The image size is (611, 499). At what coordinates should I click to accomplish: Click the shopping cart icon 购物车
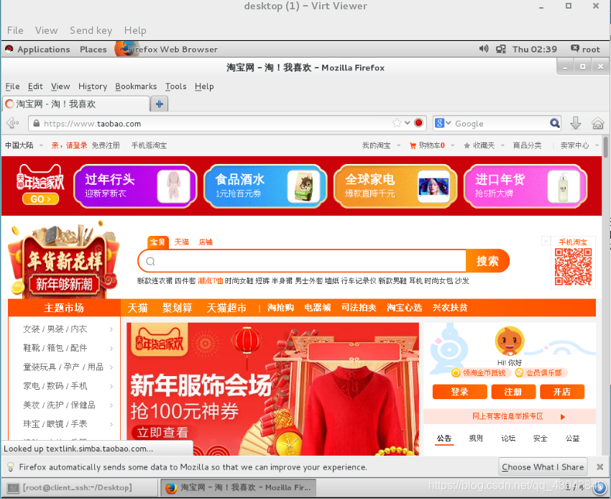click(413, 146)
